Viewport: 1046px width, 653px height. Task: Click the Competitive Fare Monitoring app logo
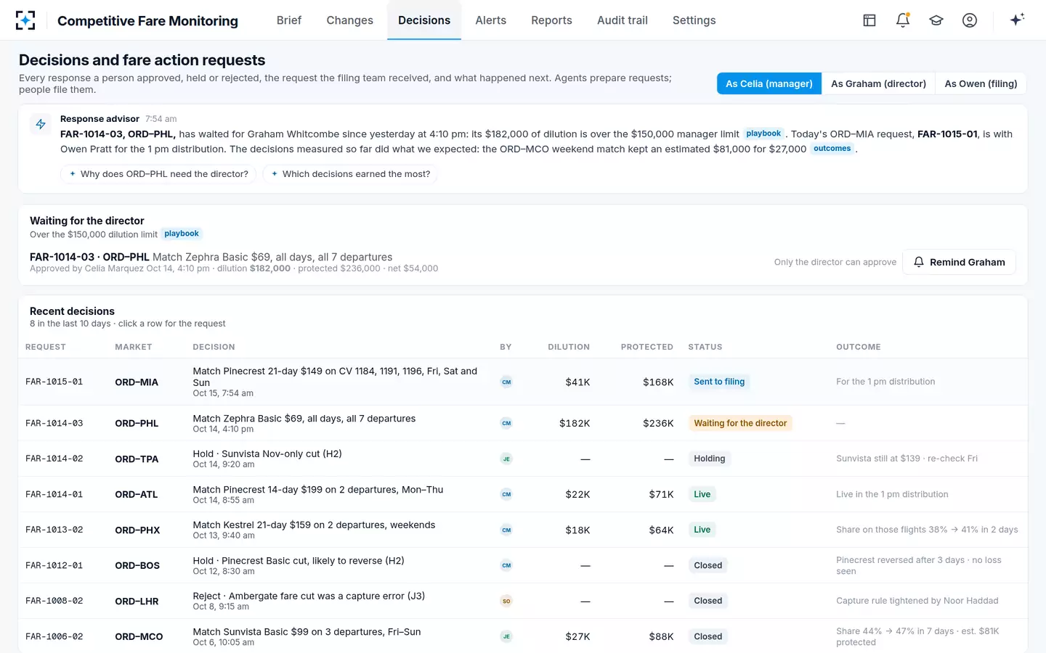(x=25, y=20)
